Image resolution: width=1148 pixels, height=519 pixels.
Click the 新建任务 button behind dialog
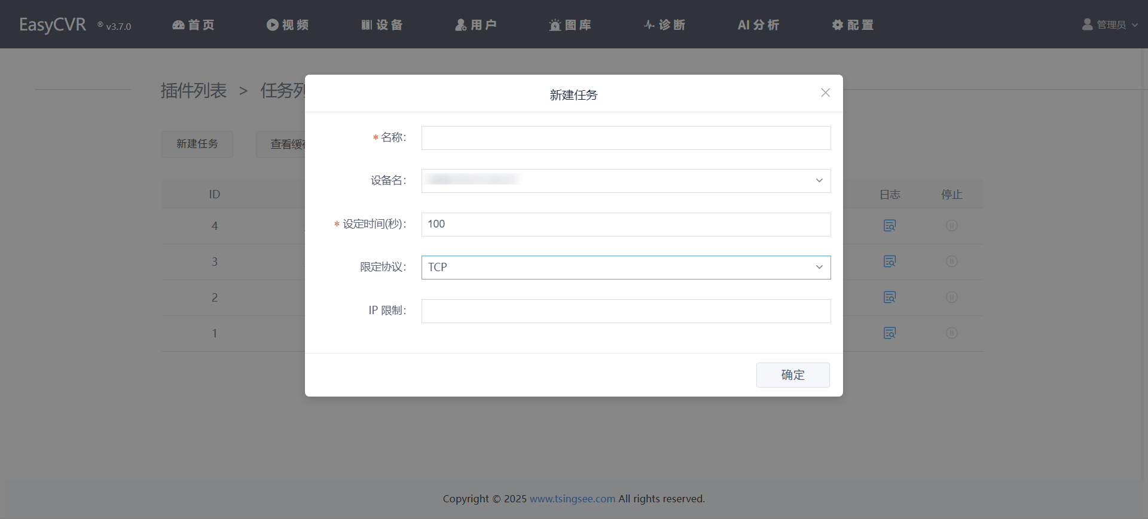click(197, 144)
